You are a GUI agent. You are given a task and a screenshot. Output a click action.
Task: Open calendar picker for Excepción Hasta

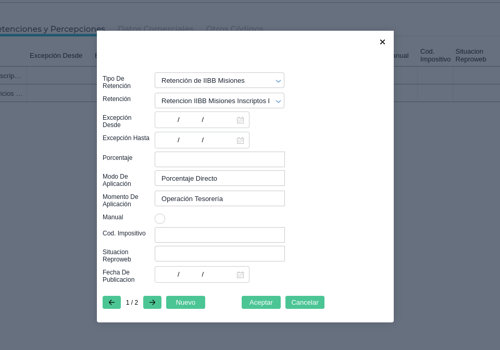click(x=240, y=140)
